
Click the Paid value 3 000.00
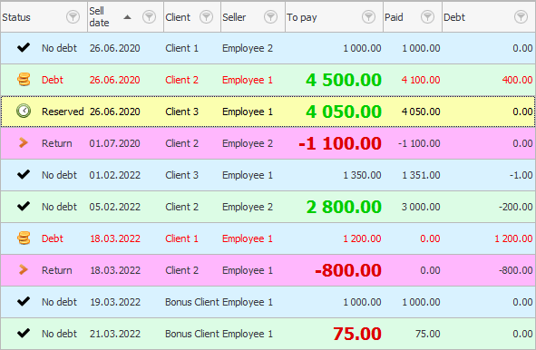point(421,207)
